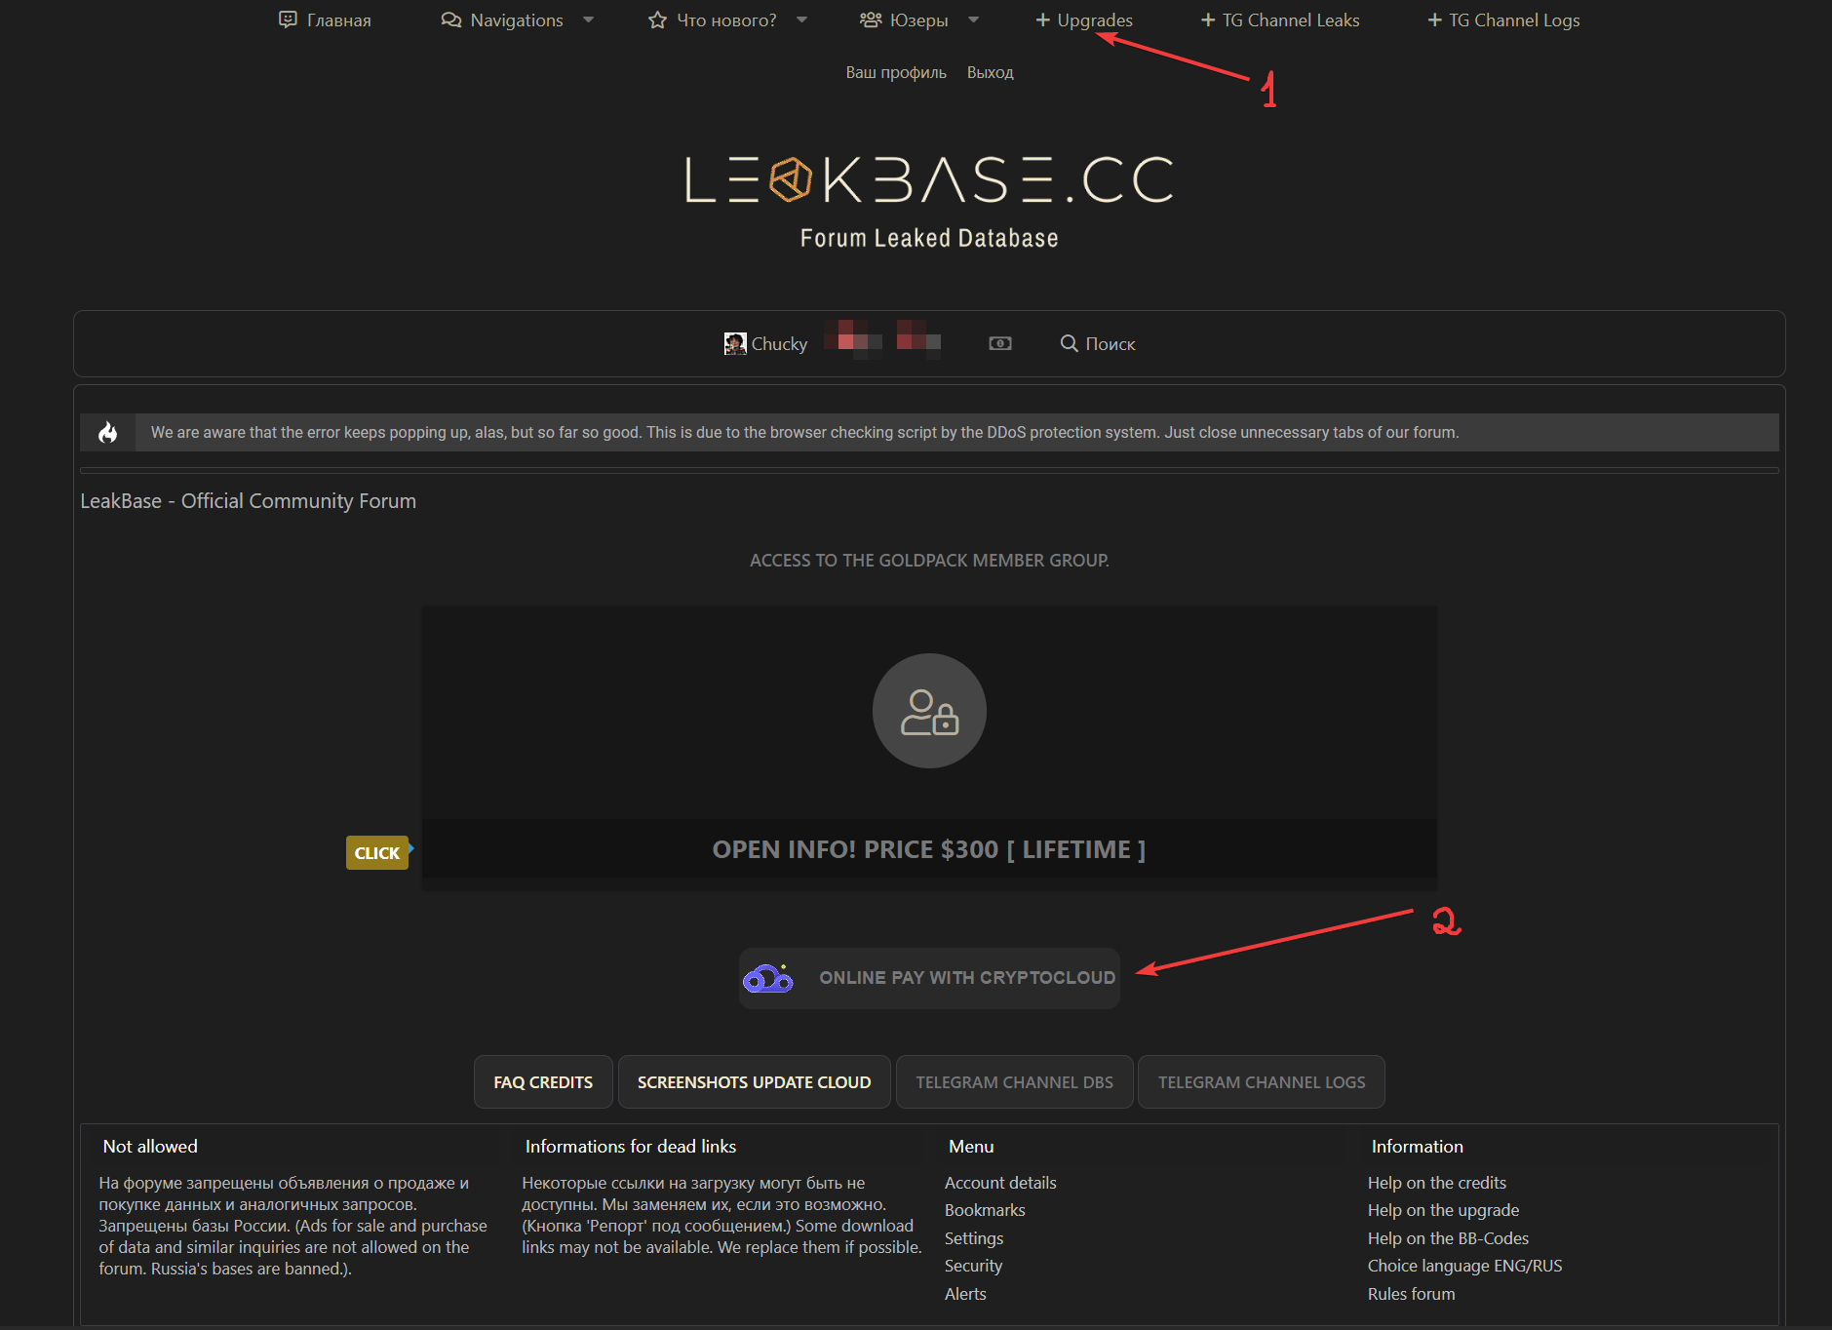Click the CryptoCloud logo icon
Screen dimensions: 1832x1330
pos(768,978)
